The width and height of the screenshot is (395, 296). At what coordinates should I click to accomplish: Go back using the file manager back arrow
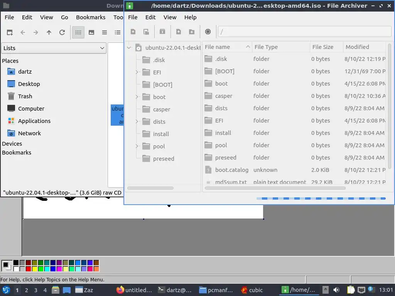click(x=23, y=32)
